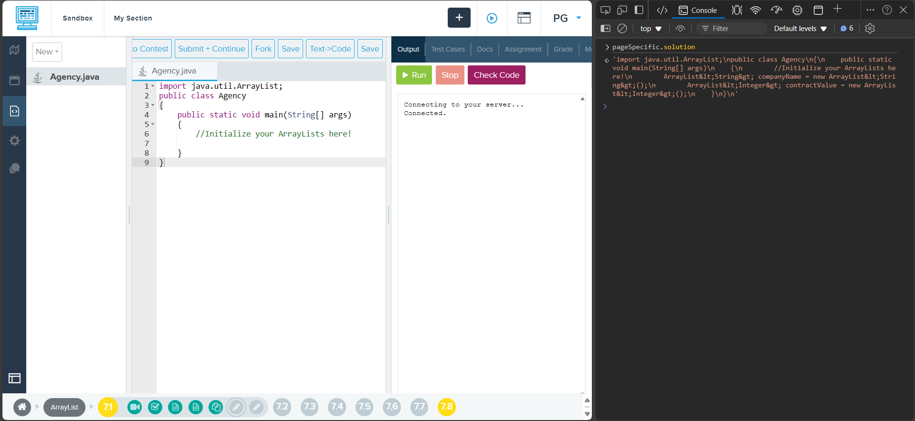Toggle device emulation mode

coord(622,10)
